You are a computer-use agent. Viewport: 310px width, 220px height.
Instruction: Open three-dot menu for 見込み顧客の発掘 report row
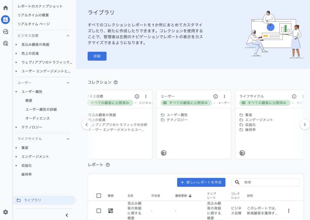(x=289, y=211)
